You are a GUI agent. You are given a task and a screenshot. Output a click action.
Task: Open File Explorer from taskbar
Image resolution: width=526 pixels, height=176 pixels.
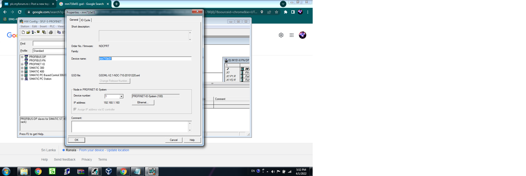(x=24, y=171)
